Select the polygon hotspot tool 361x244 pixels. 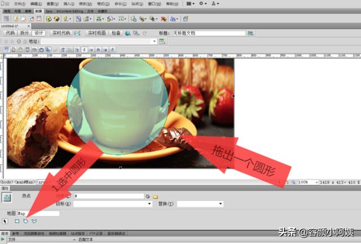[x=34, y=221]
